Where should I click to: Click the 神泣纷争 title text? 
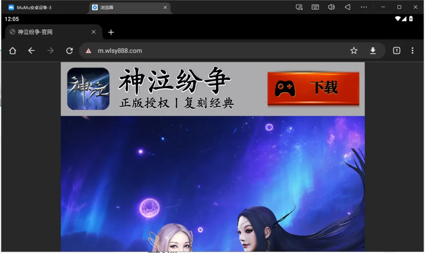[x=175, y=80]
